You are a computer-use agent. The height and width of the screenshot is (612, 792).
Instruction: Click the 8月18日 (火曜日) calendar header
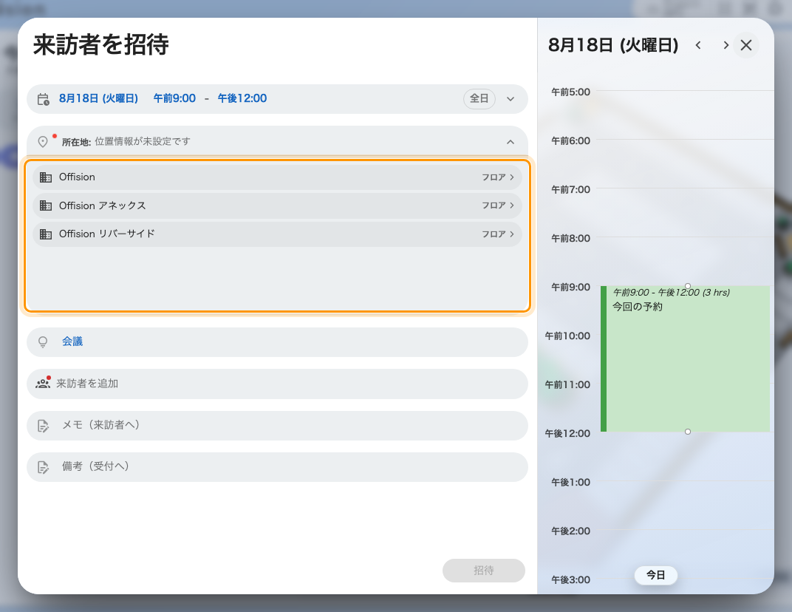(613, 45)
